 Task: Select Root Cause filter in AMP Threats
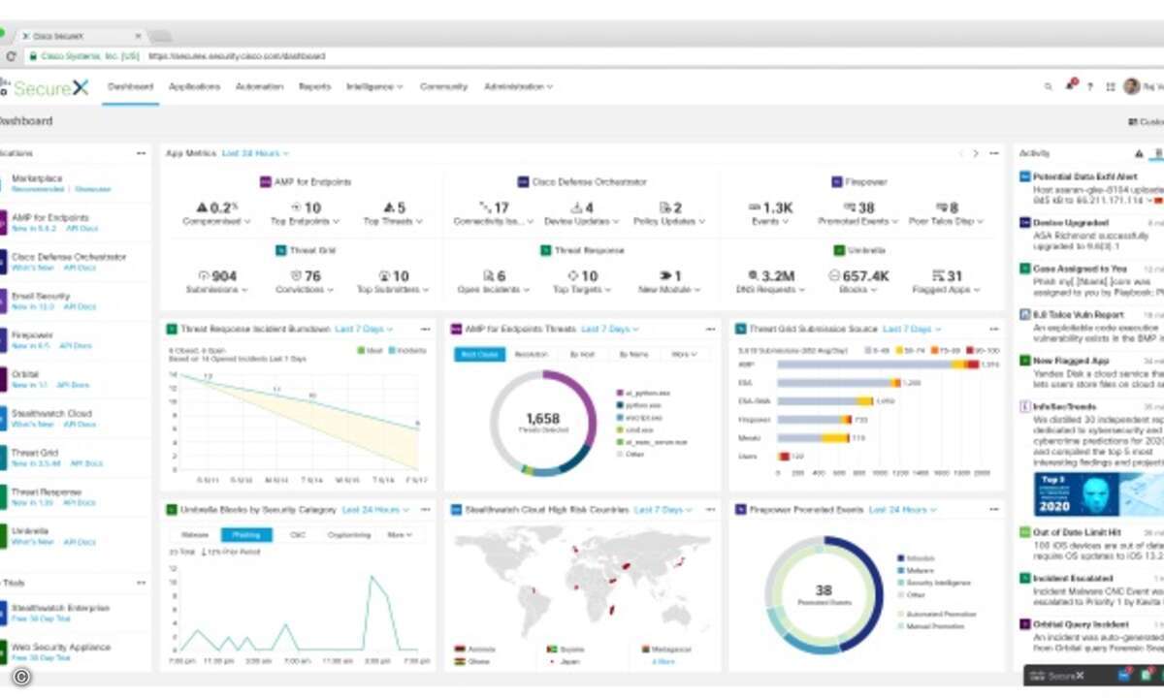click(x=479, y=355)
